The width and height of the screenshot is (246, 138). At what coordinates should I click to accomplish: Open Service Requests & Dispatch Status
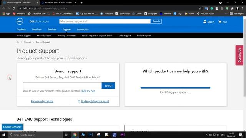(97, 36)
